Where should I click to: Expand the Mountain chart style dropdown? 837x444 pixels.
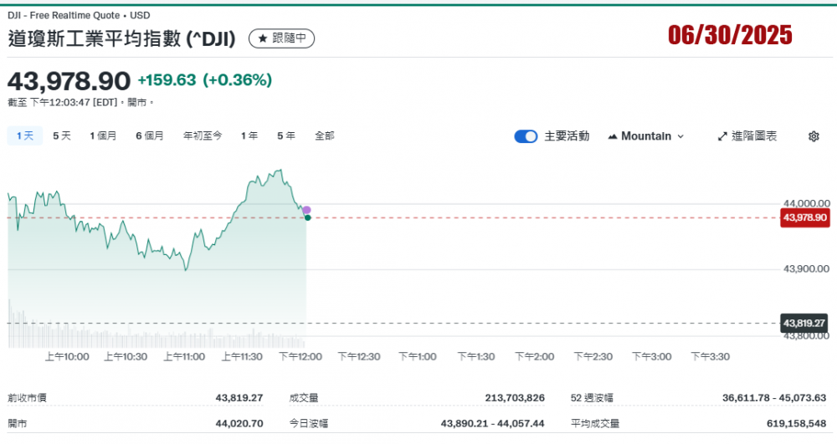[x=680, y=136]
